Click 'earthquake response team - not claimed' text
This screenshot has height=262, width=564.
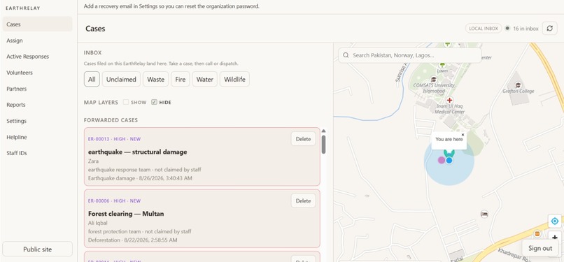pos(145,169)
